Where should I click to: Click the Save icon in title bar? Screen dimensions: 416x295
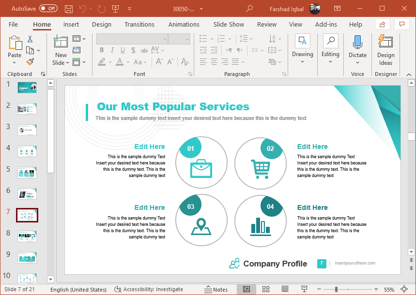coord(69,9)
